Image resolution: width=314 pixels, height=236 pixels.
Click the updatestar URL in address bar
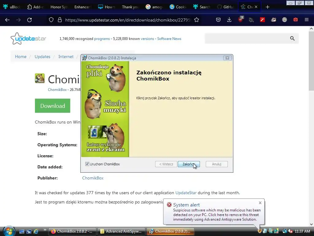[128, 20]
